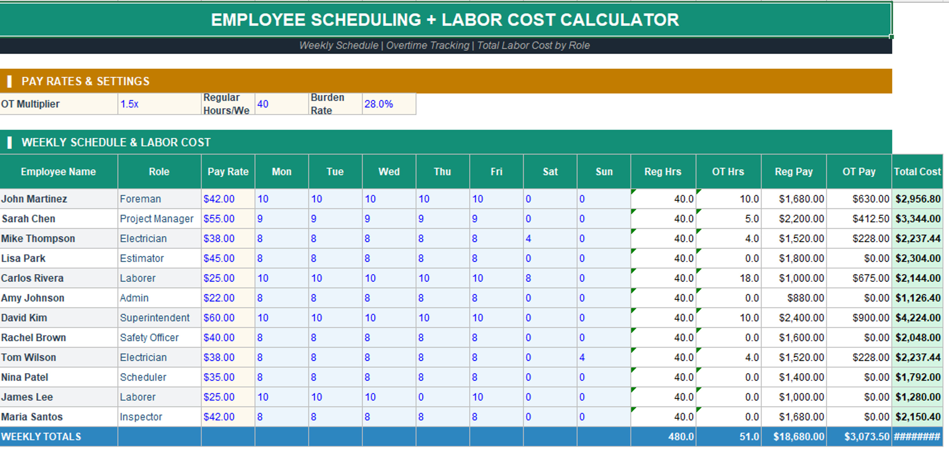Click Nina Patel's Scheduler role cell
Image resolution: width=949 pixels, height=455 pixels.
[159, 378]
